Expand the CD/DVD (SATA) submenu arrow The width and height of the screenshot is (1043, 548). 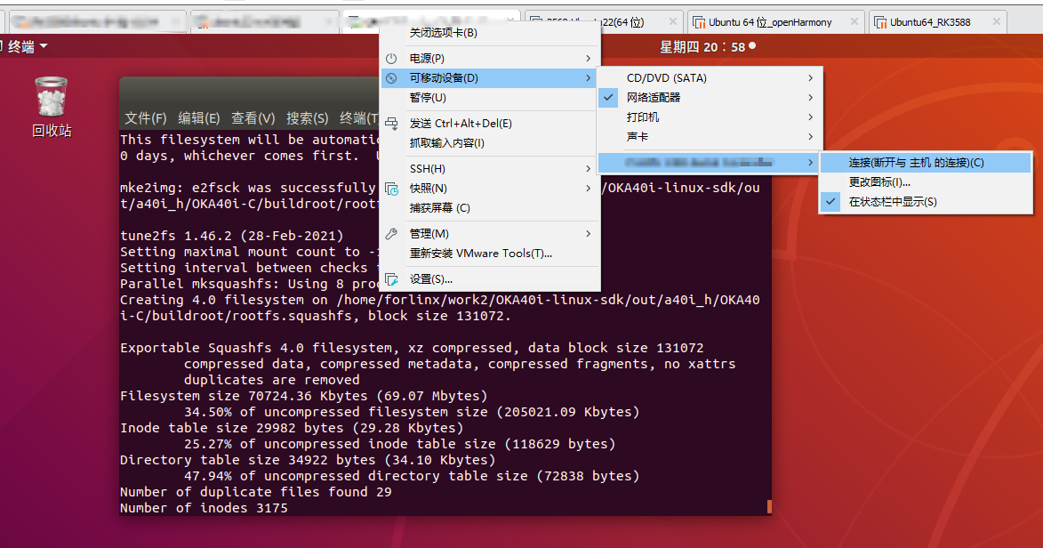point(810,78)
